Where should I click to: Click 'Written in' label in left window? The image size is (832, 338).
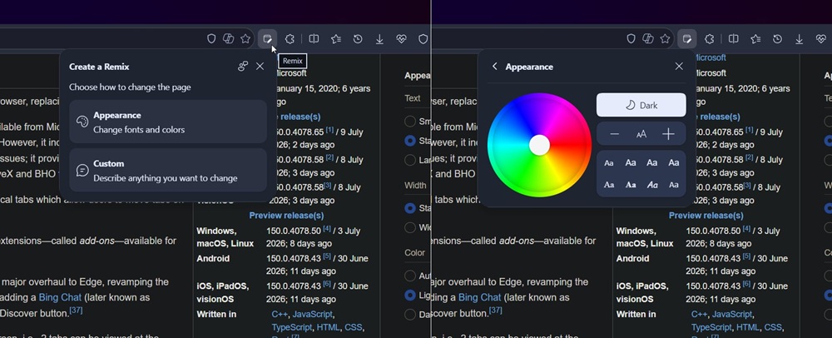216,314
